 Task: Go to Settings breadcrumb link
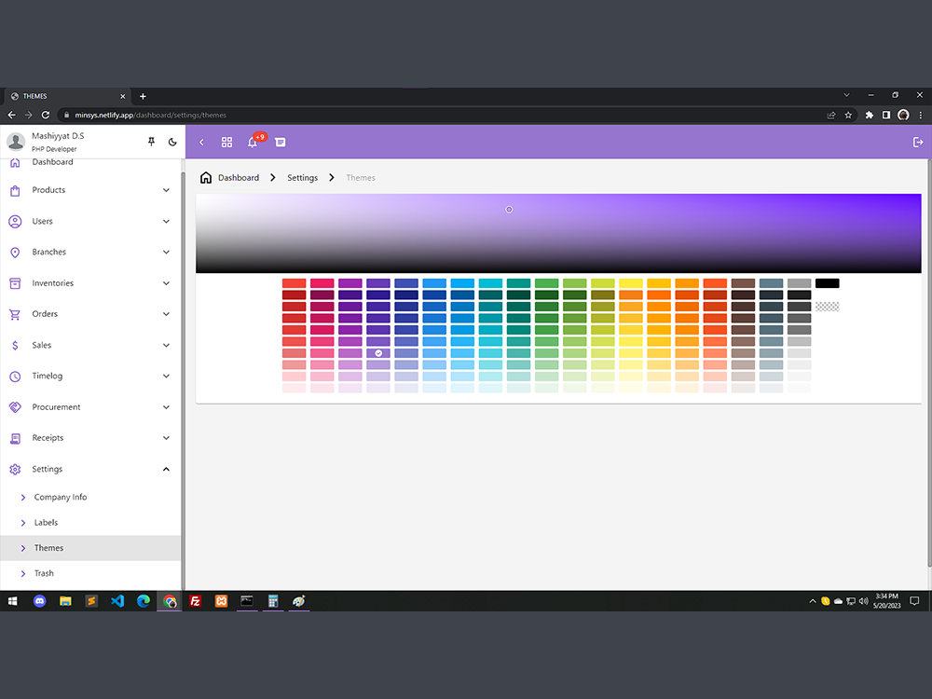302,178
